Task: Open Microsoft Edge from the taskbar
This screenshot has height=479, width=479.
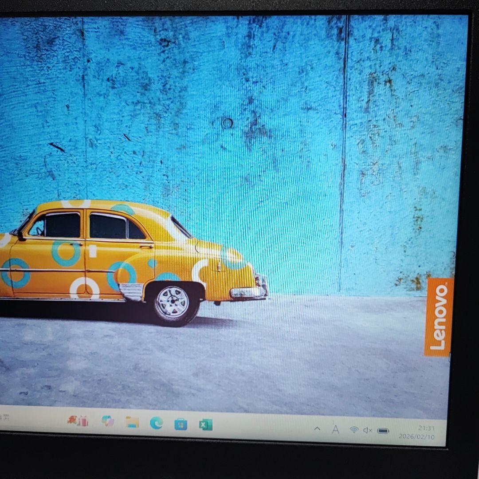Action: [x=156, y=424]
